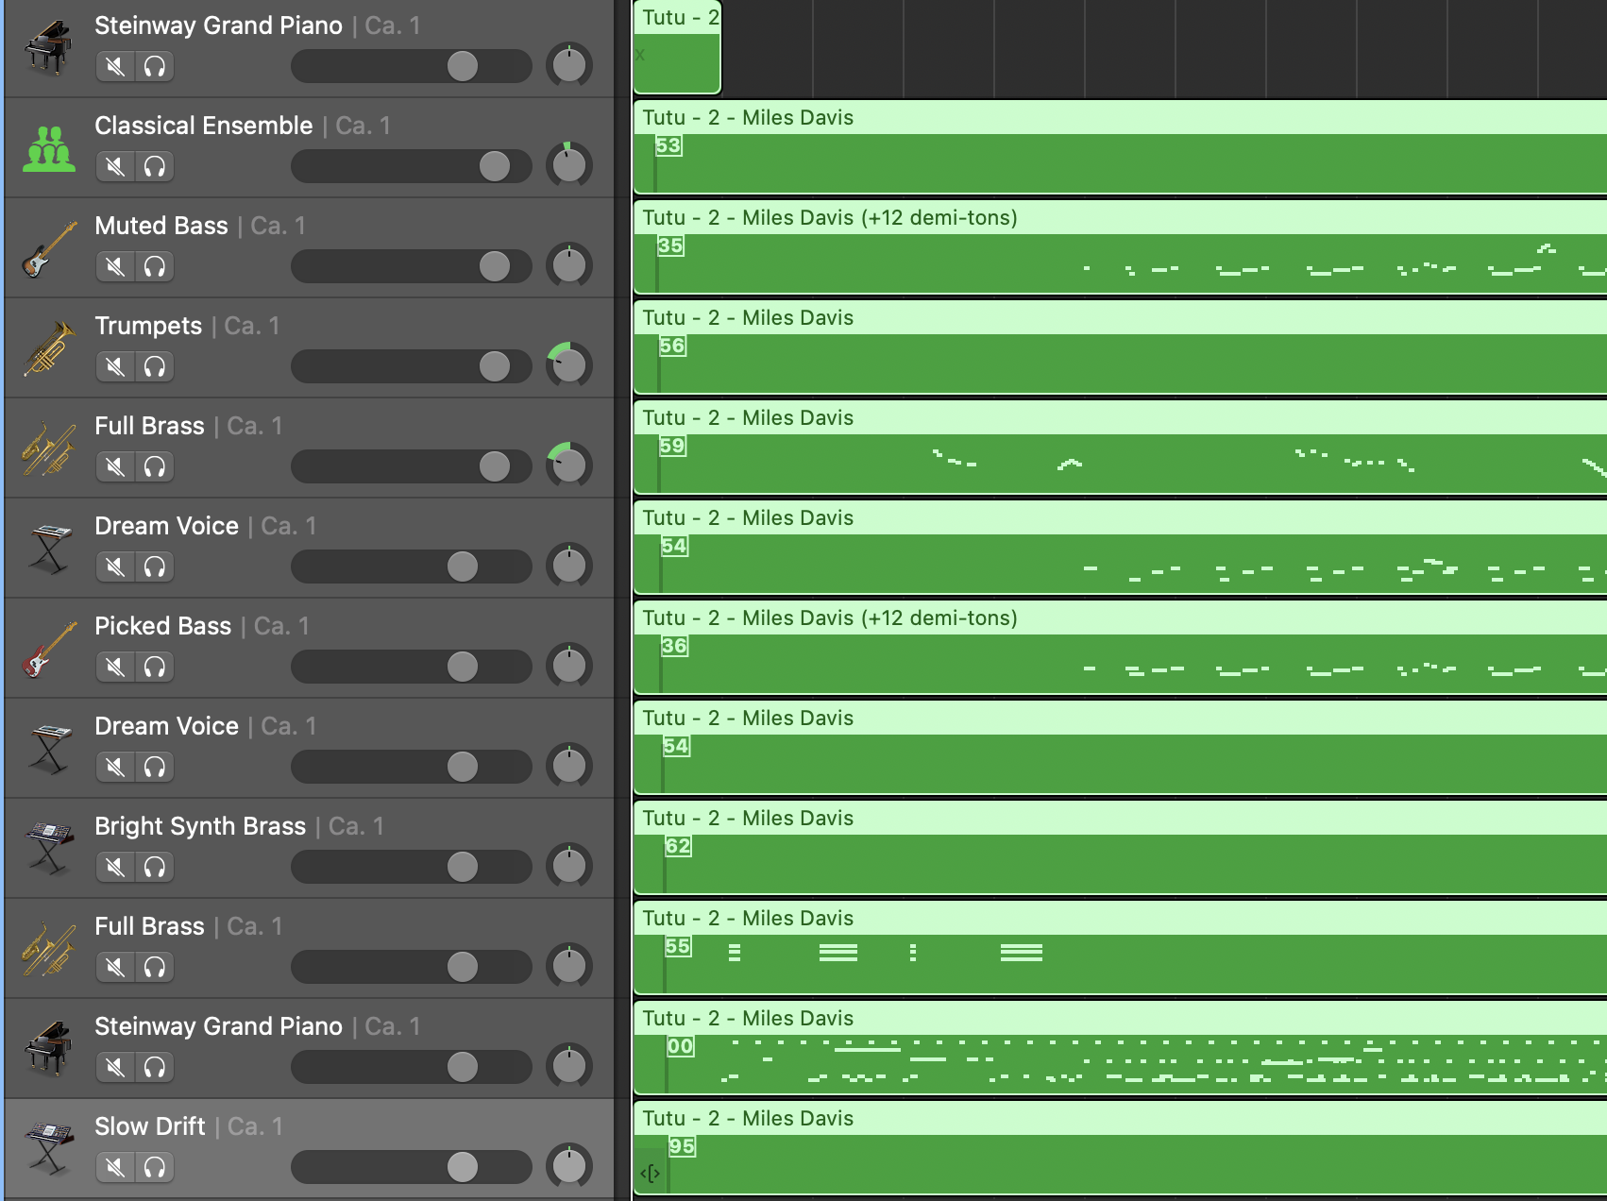The height and width of the screenshot is (1201, 1607).
Task: Click the second Full Brass track icon
Action: pos(47,948)
